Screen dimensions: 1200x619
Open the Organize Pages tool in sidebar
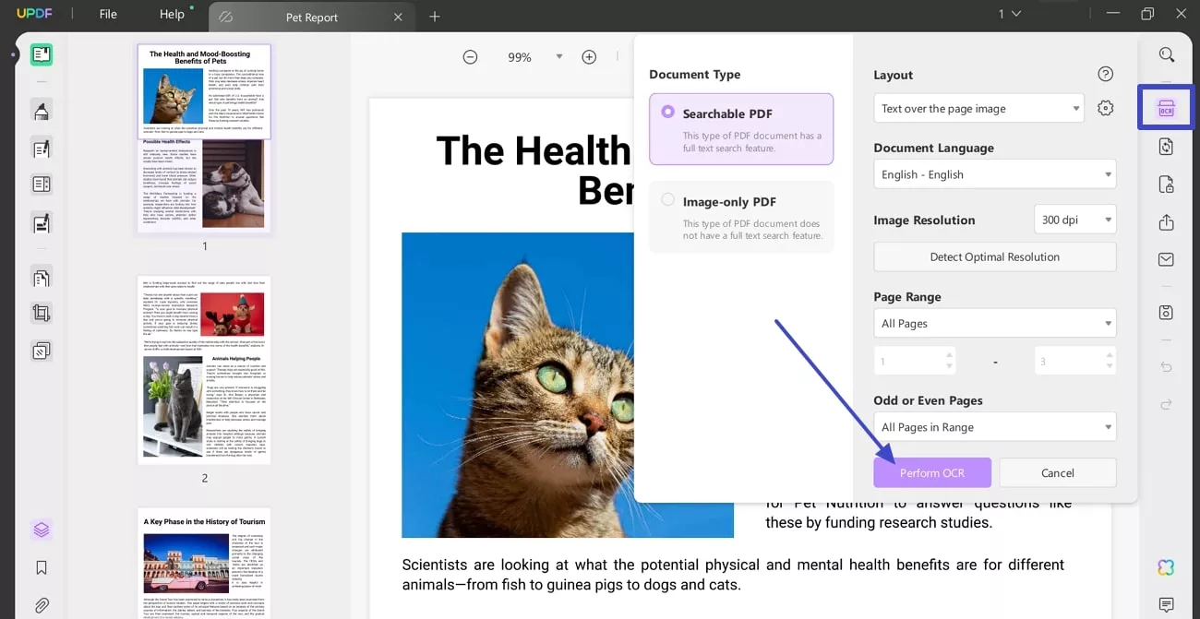(42, 278)
